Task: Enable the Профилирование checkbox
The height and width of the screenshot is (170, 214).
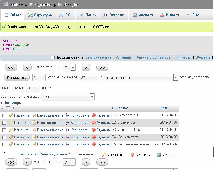Action: [x=53, y=57]
